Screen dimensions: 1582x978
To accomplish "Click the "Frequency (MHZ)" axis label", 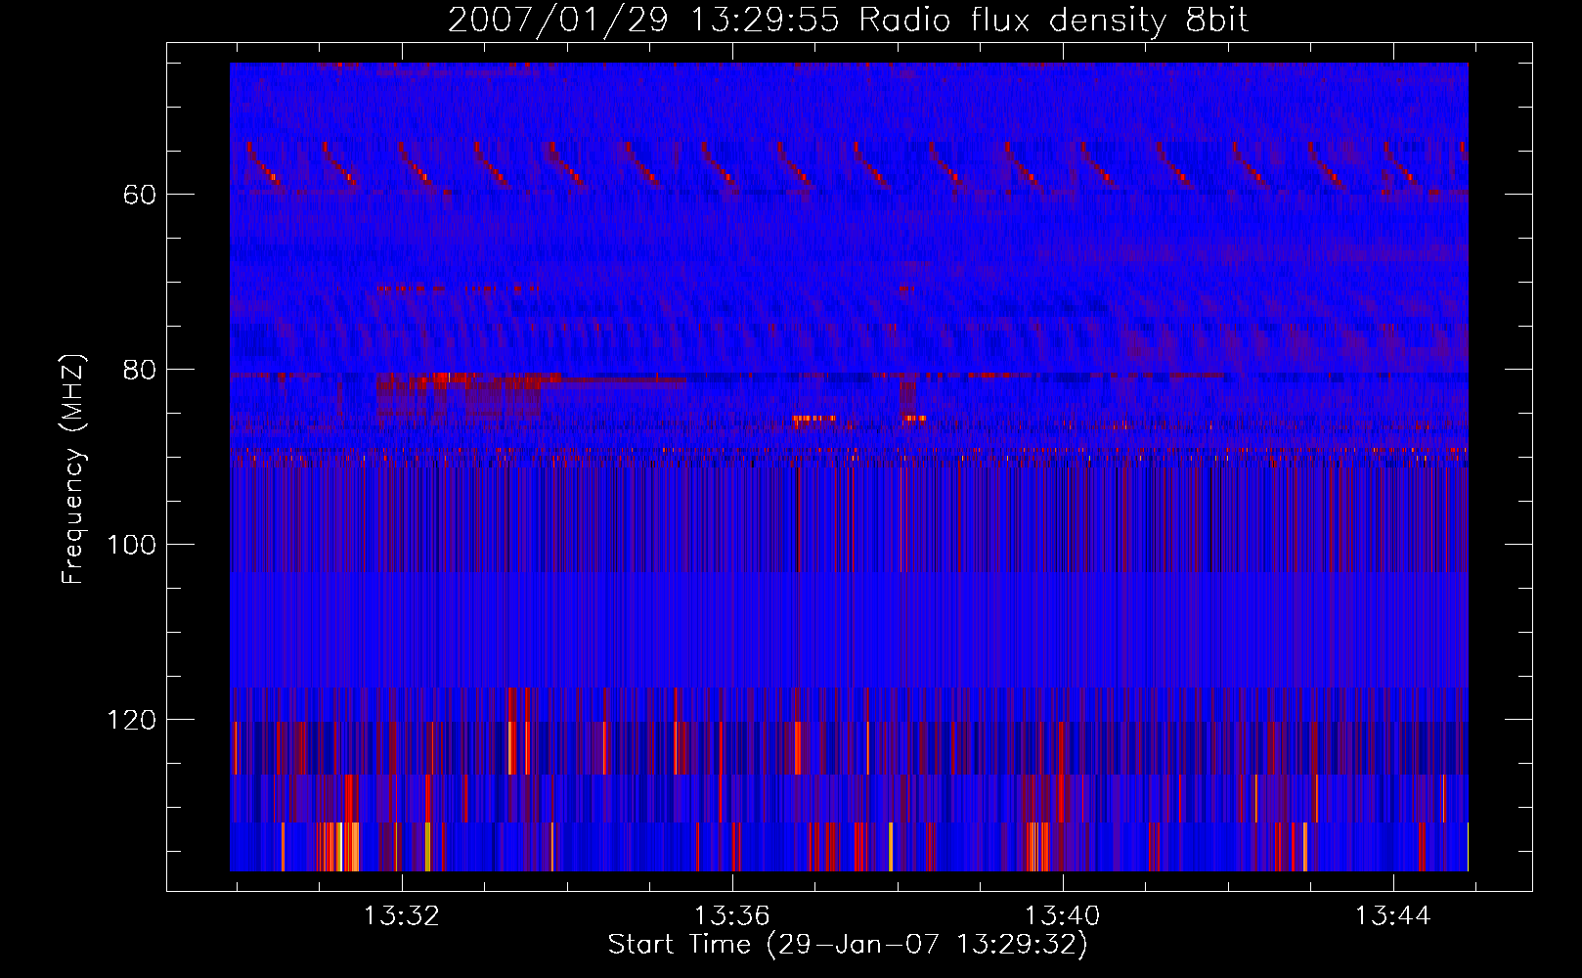I will [73, 468].
